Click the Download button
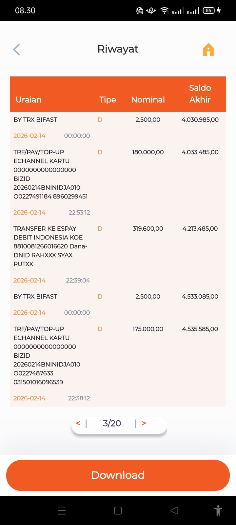 pos(118,475)
